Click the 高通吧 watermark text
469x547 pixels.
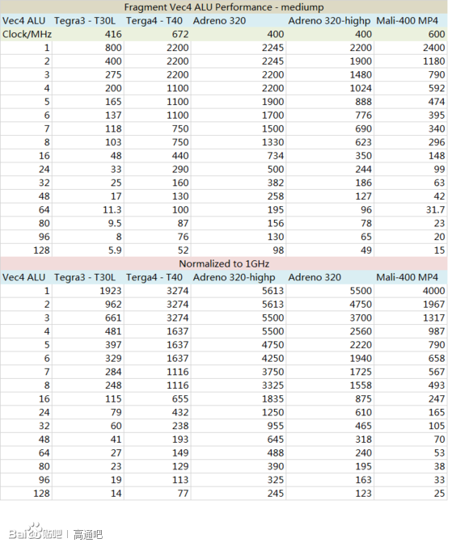coord(87,534)
